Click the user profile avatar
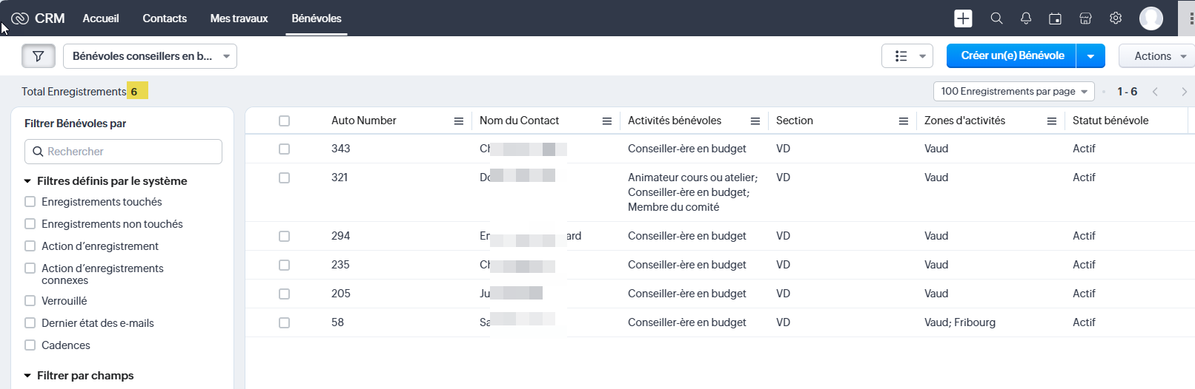1195x389 pixels. (1151, 18)
